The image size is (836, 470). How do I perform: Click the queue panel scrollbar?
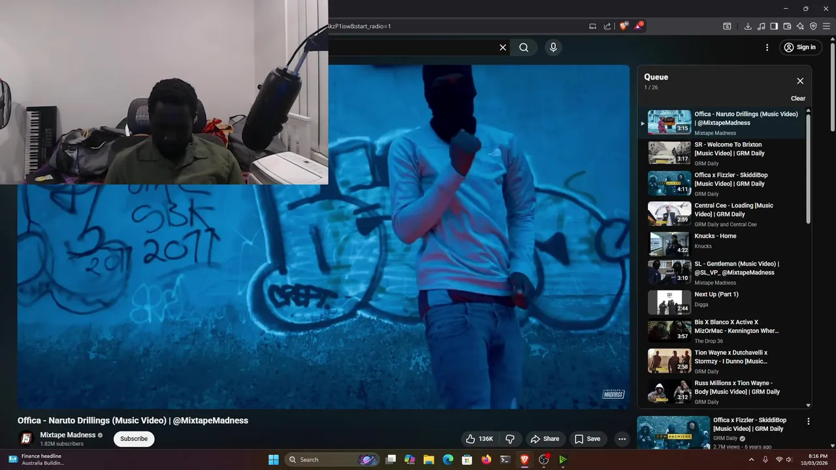click(x=809, y=170)
